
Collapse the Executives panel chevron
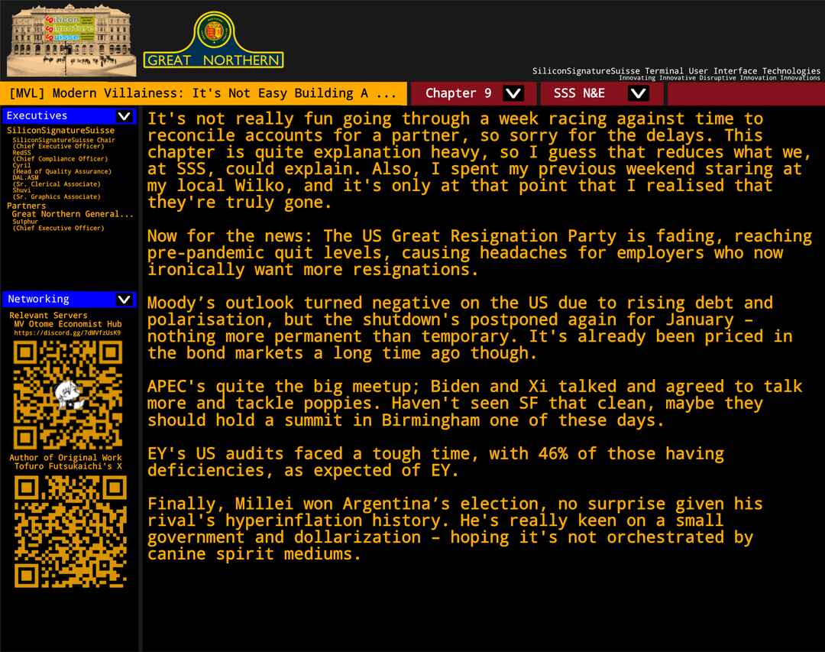pos(125,116)
